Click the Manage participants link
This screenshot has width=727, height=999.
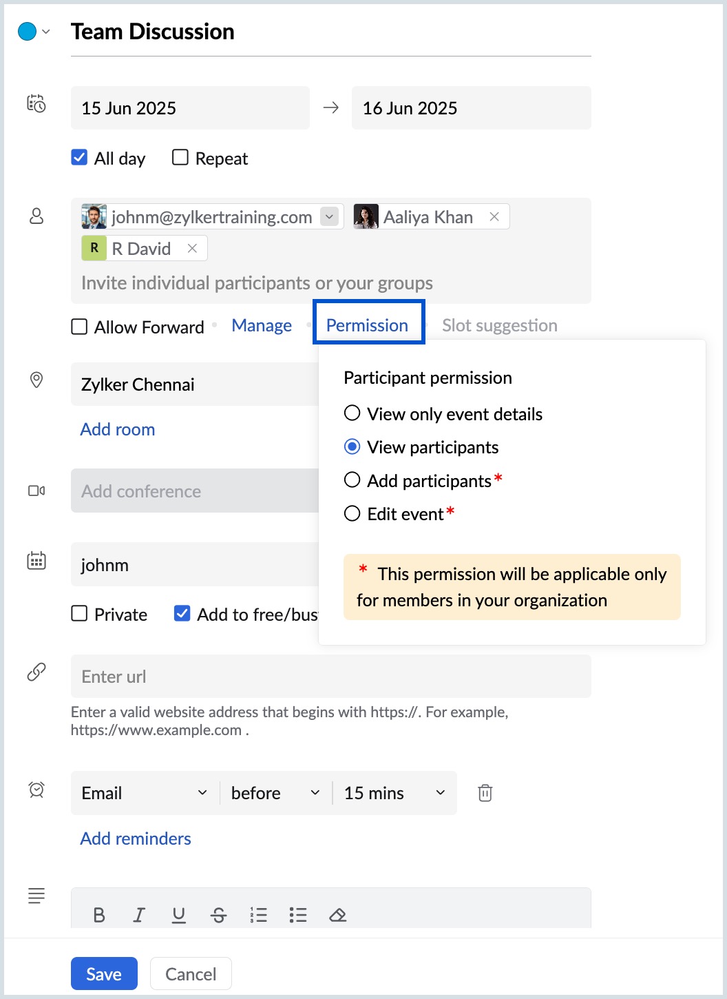262,325
